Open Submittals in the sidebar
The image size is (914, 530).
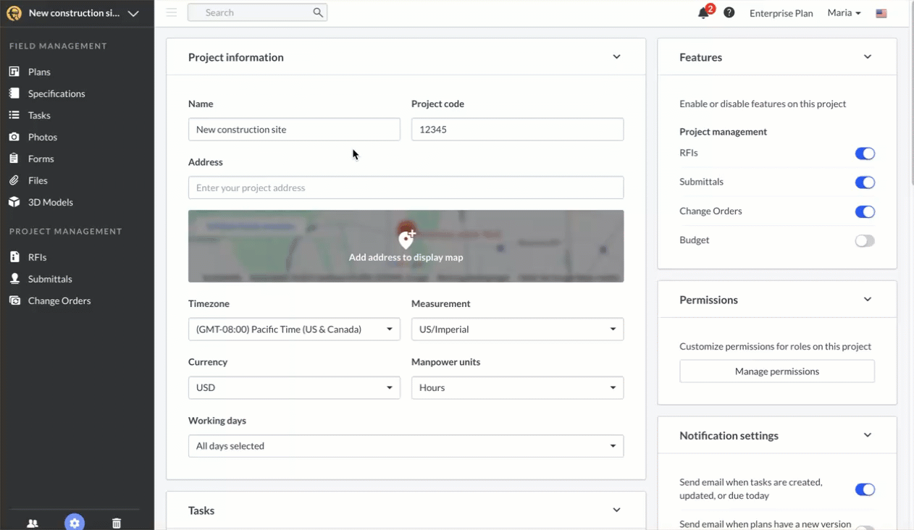[49, 279]
